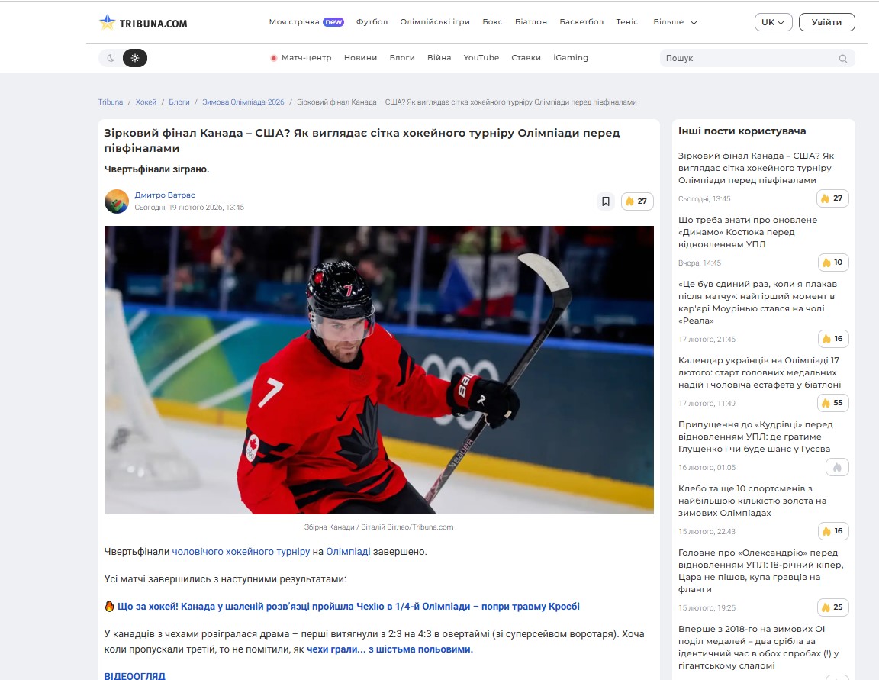Viewport: 879px width, 680px height.
Task: Open Припущення до Кудрівці post
Action: (x=755, y=437)
